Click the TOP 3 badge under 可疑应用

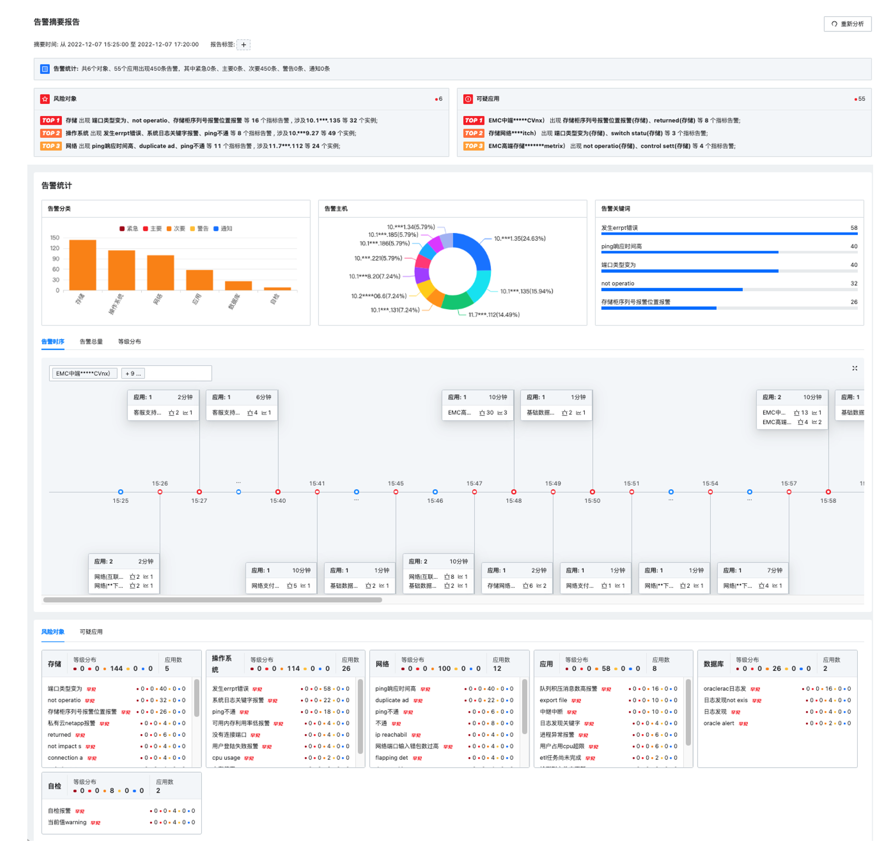[x=473, y=146]
